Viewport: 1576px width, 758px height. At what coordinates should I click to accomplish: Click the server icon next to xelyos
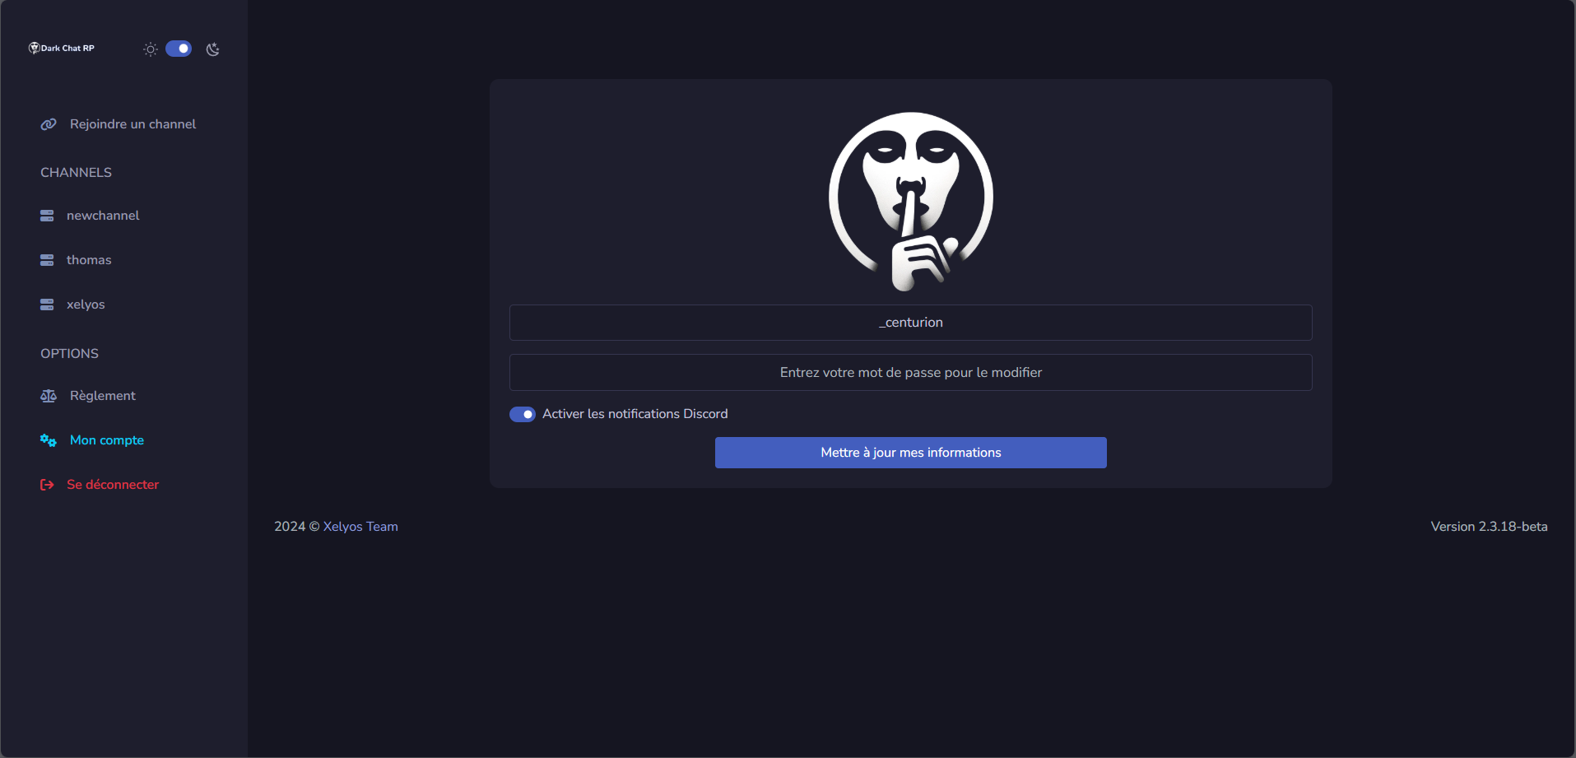click(x=47, y=305)
